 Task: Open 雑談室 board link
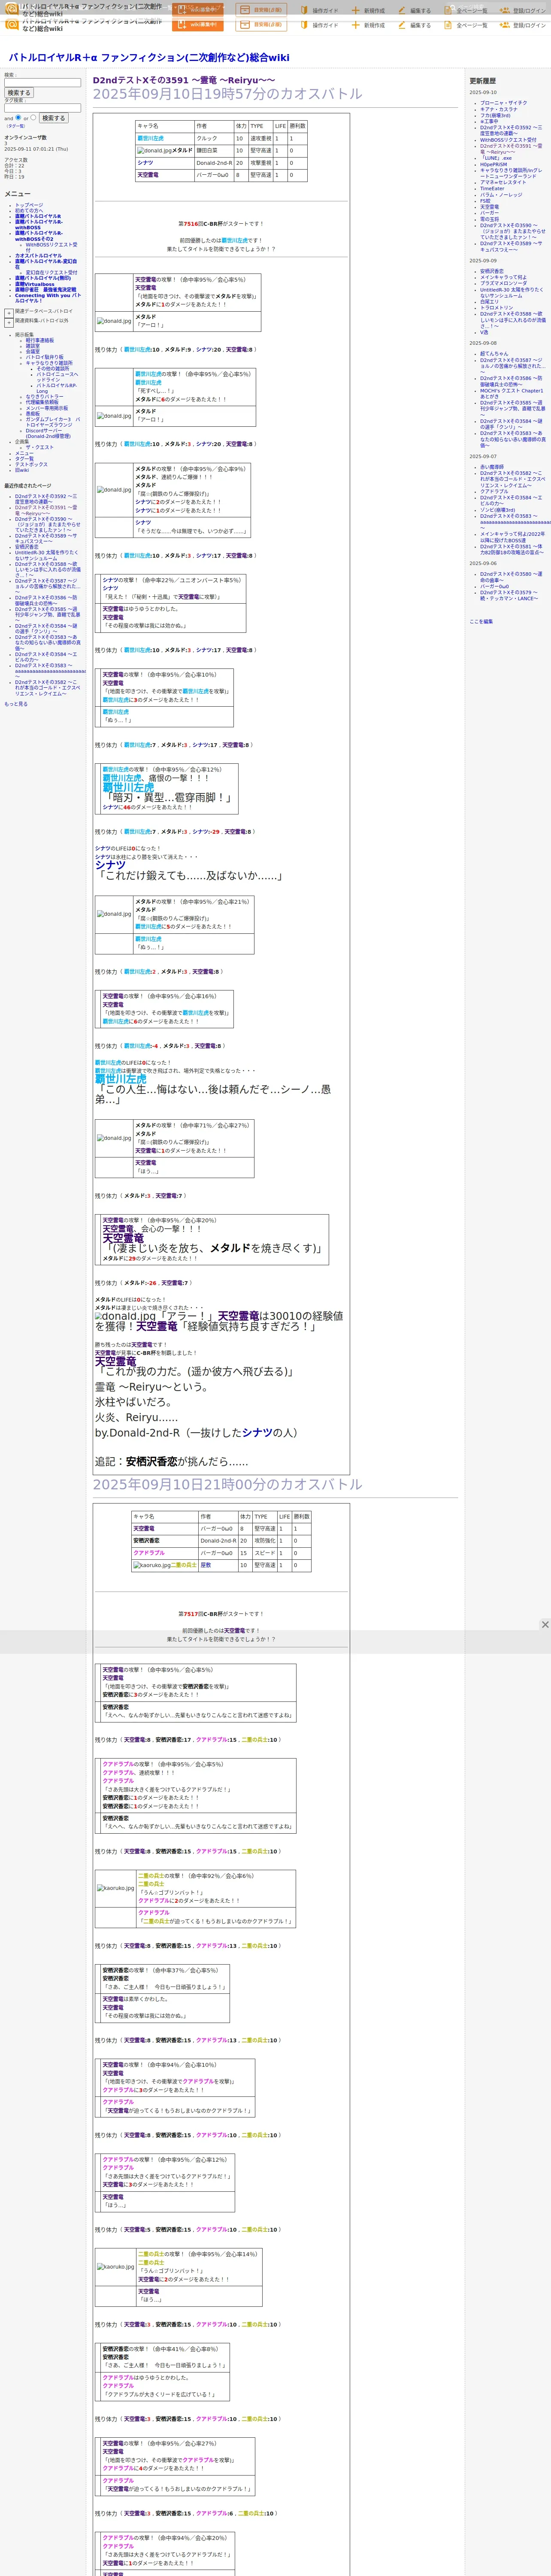33,346
